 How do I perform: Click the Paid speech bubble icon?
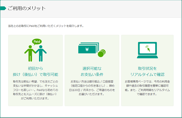[x=37, y=42]
